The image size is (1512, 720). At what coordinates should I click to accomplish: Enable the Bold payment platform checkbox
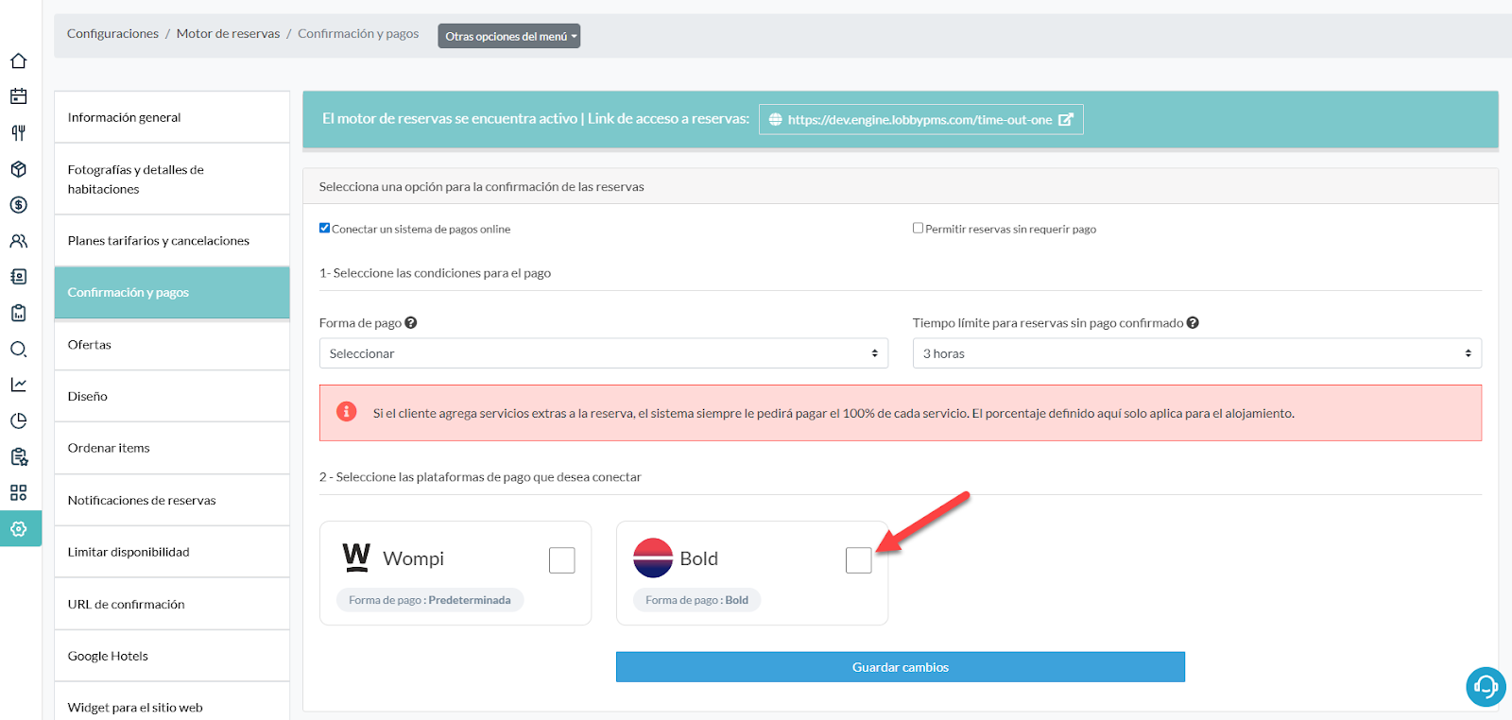[x=858, y=560]
